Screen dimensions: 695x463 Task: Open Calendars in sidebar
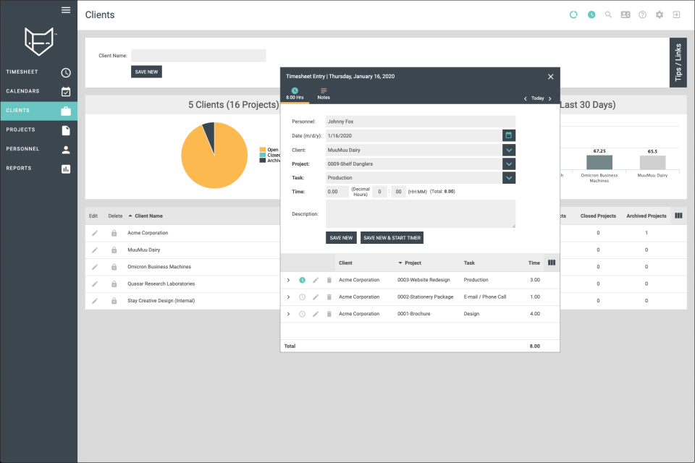click(38, 91)
